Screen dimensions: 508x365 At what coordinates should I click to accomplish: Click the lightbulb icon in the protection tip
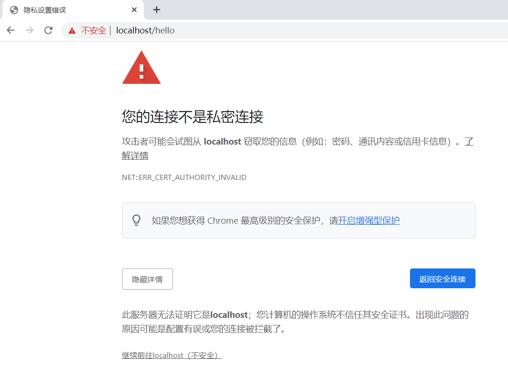pyautogui.click(x=137, y=220)
